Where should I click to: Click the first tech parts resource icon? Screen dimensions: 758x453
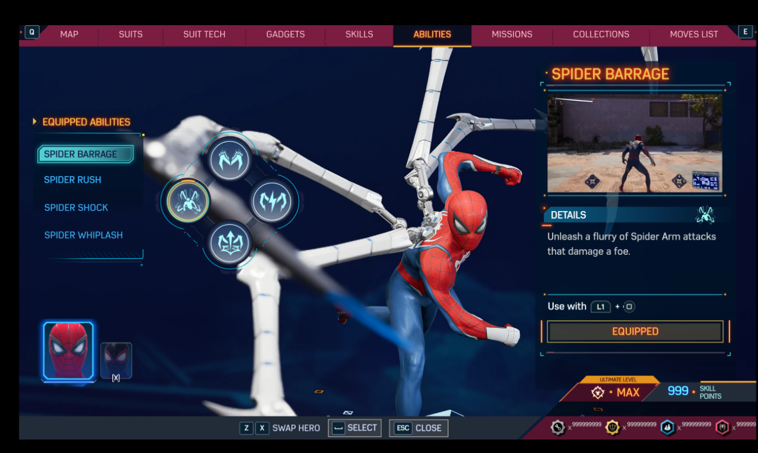click(x=558, y=427)
